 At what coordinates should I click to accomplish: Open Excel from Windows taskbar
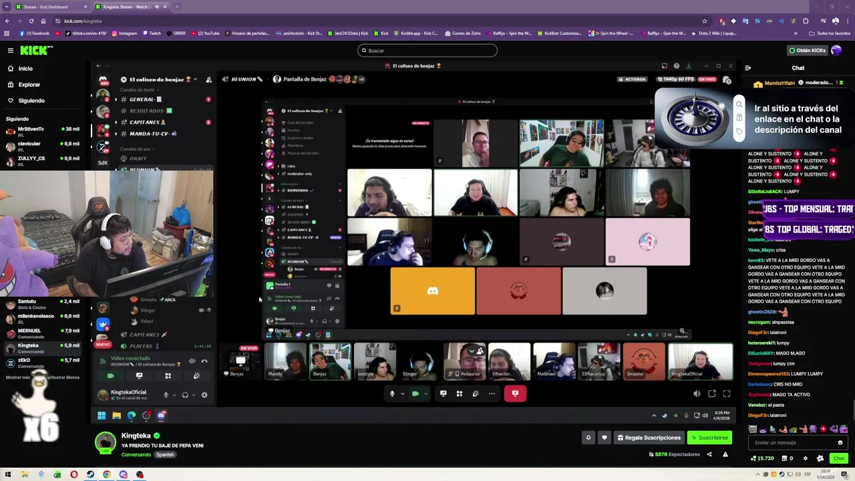tap(57, 475)
